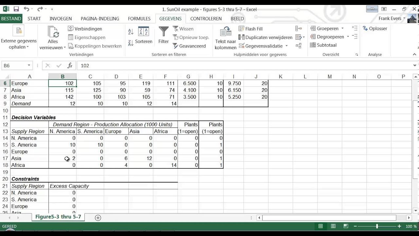Add a new sheet with plus icon

[98, 218]
